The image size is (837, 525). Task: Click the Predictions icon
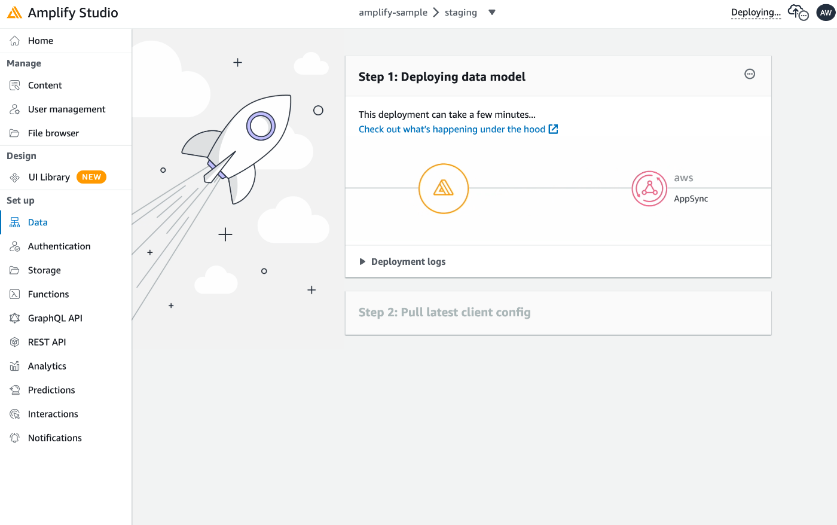pyautogui.click(x=15, y=390)
